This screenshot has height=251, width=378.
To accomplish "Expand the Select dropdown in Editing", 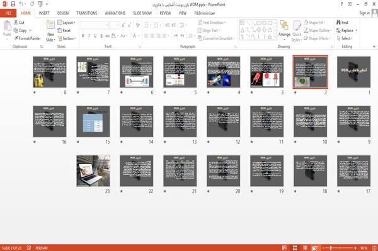I will 345,38.
